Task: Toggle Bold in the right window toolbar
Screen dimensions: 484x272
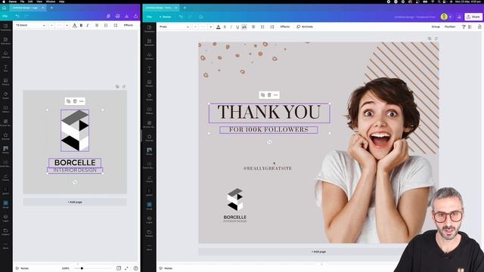Action: [x=225, y=27]
